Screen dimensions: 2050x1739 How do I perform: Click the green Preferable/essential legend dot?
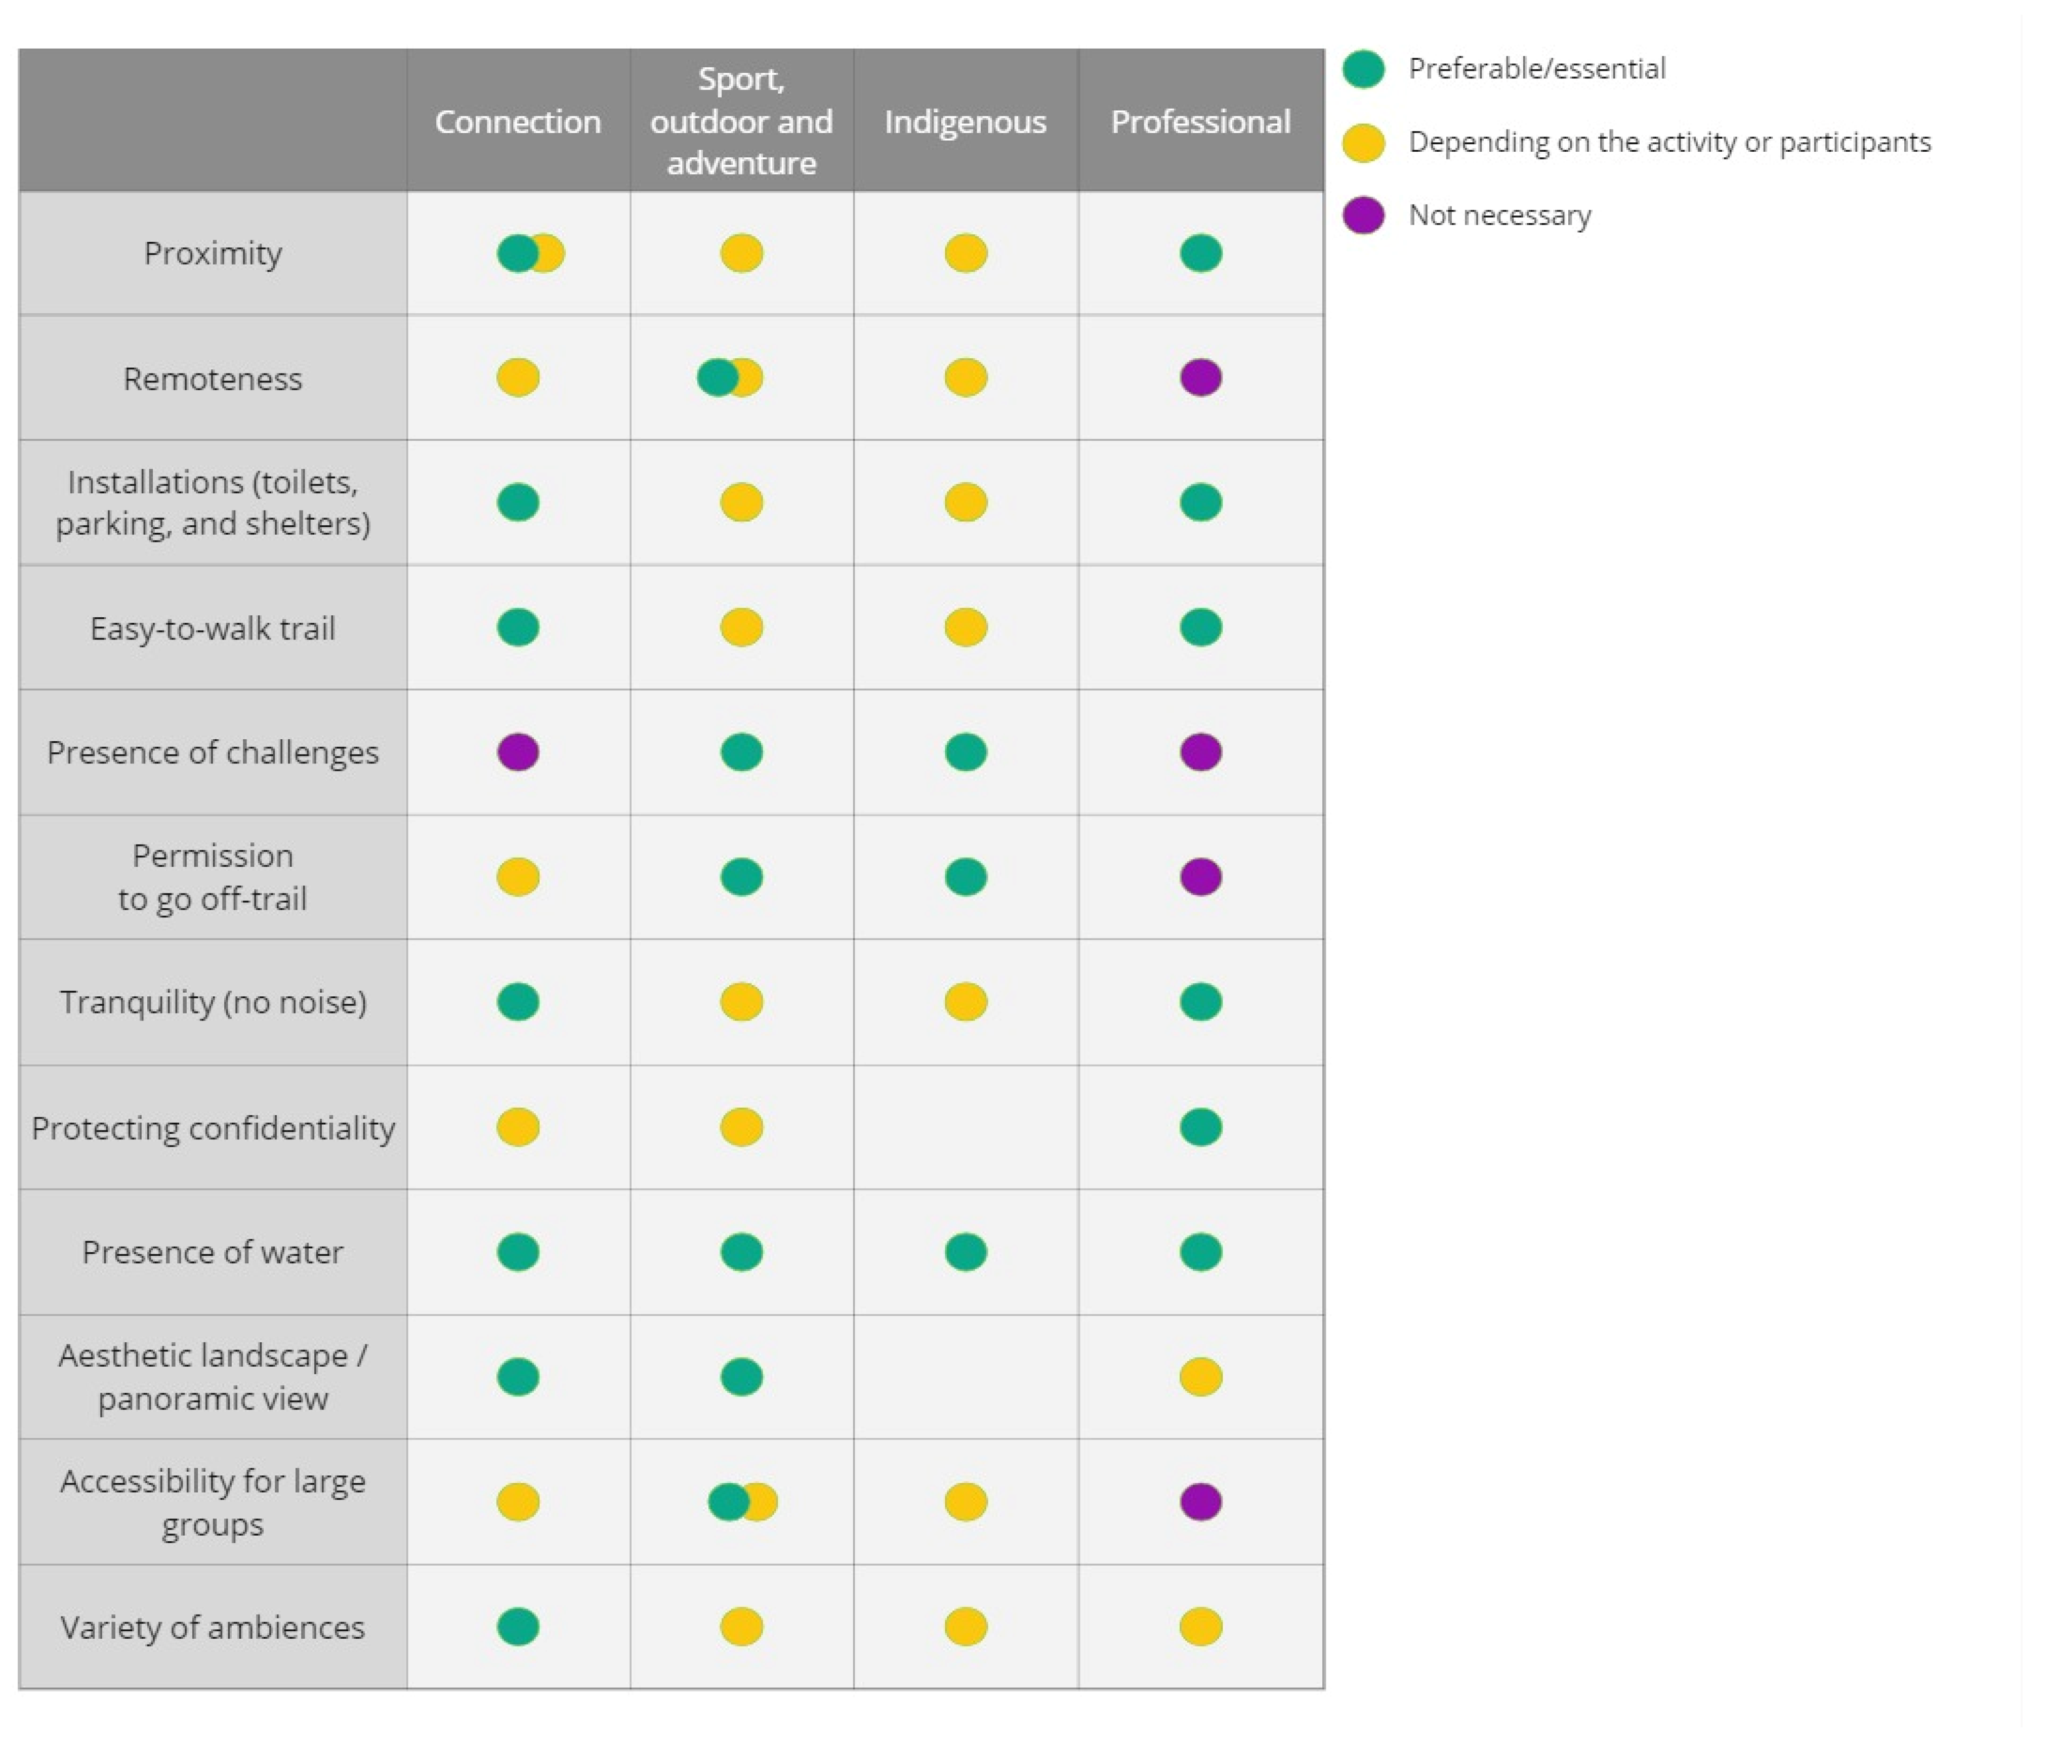pos(1363,69)
